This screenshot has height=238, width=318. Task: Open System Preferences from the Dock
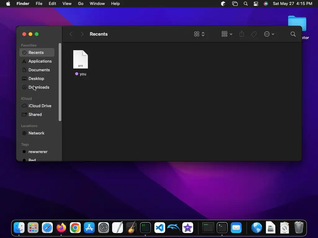tap(103, 228)
